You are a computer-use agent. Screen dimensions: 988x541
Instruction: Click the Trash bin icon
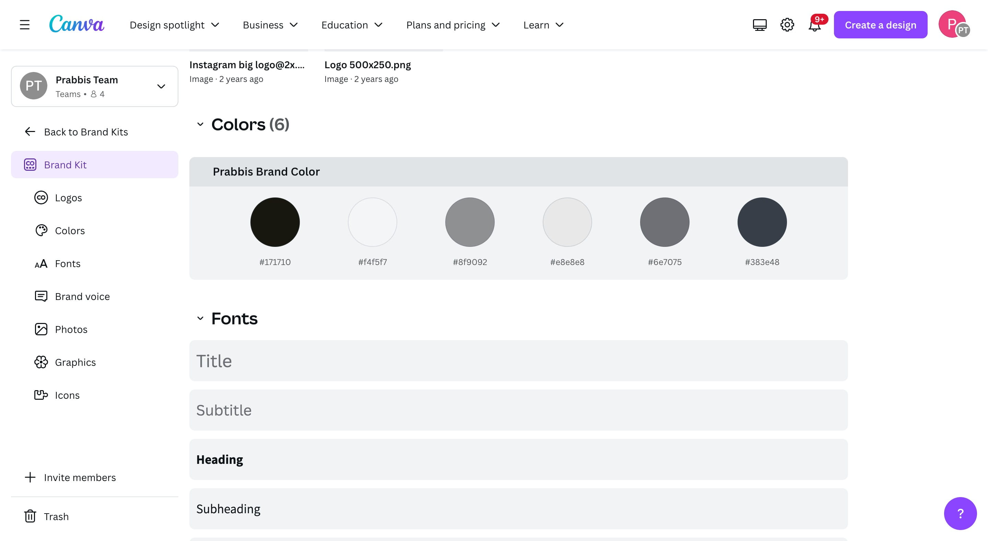click(x=30, y=516)
